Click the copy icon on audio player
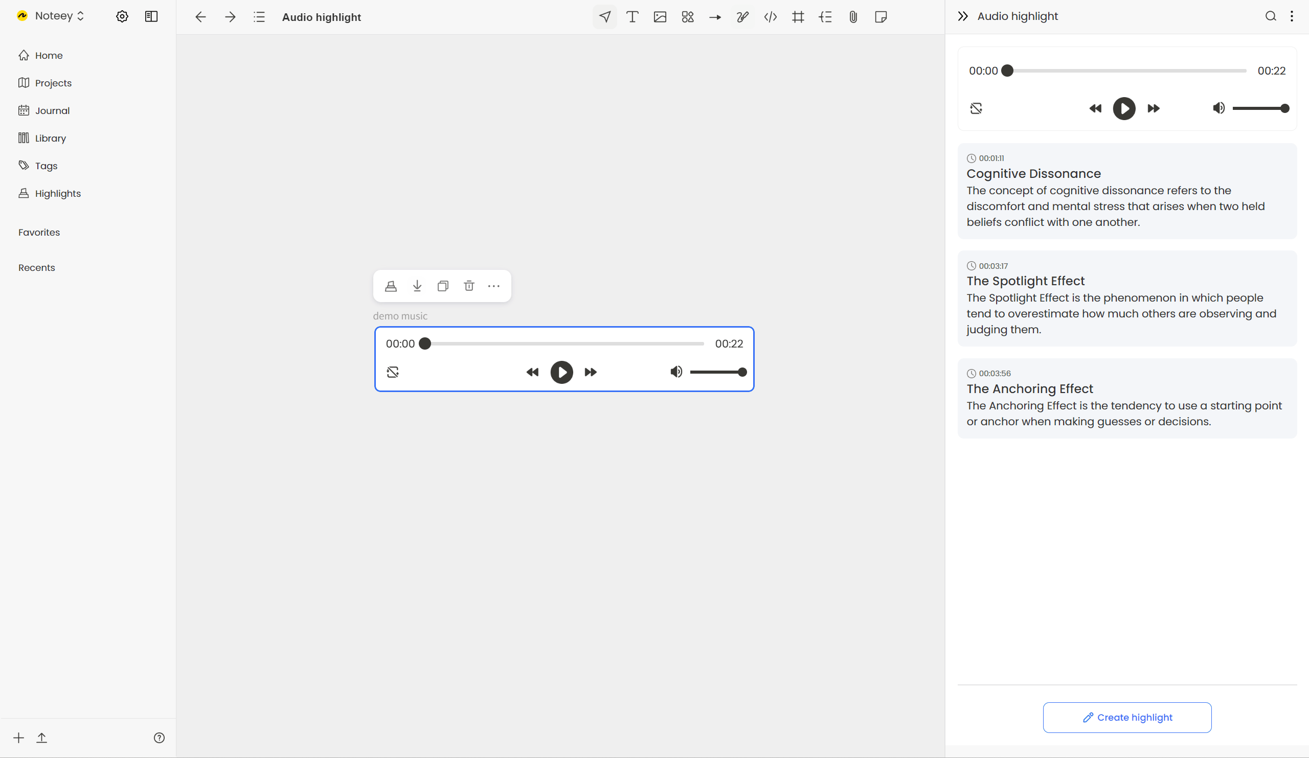 (442, 286)
